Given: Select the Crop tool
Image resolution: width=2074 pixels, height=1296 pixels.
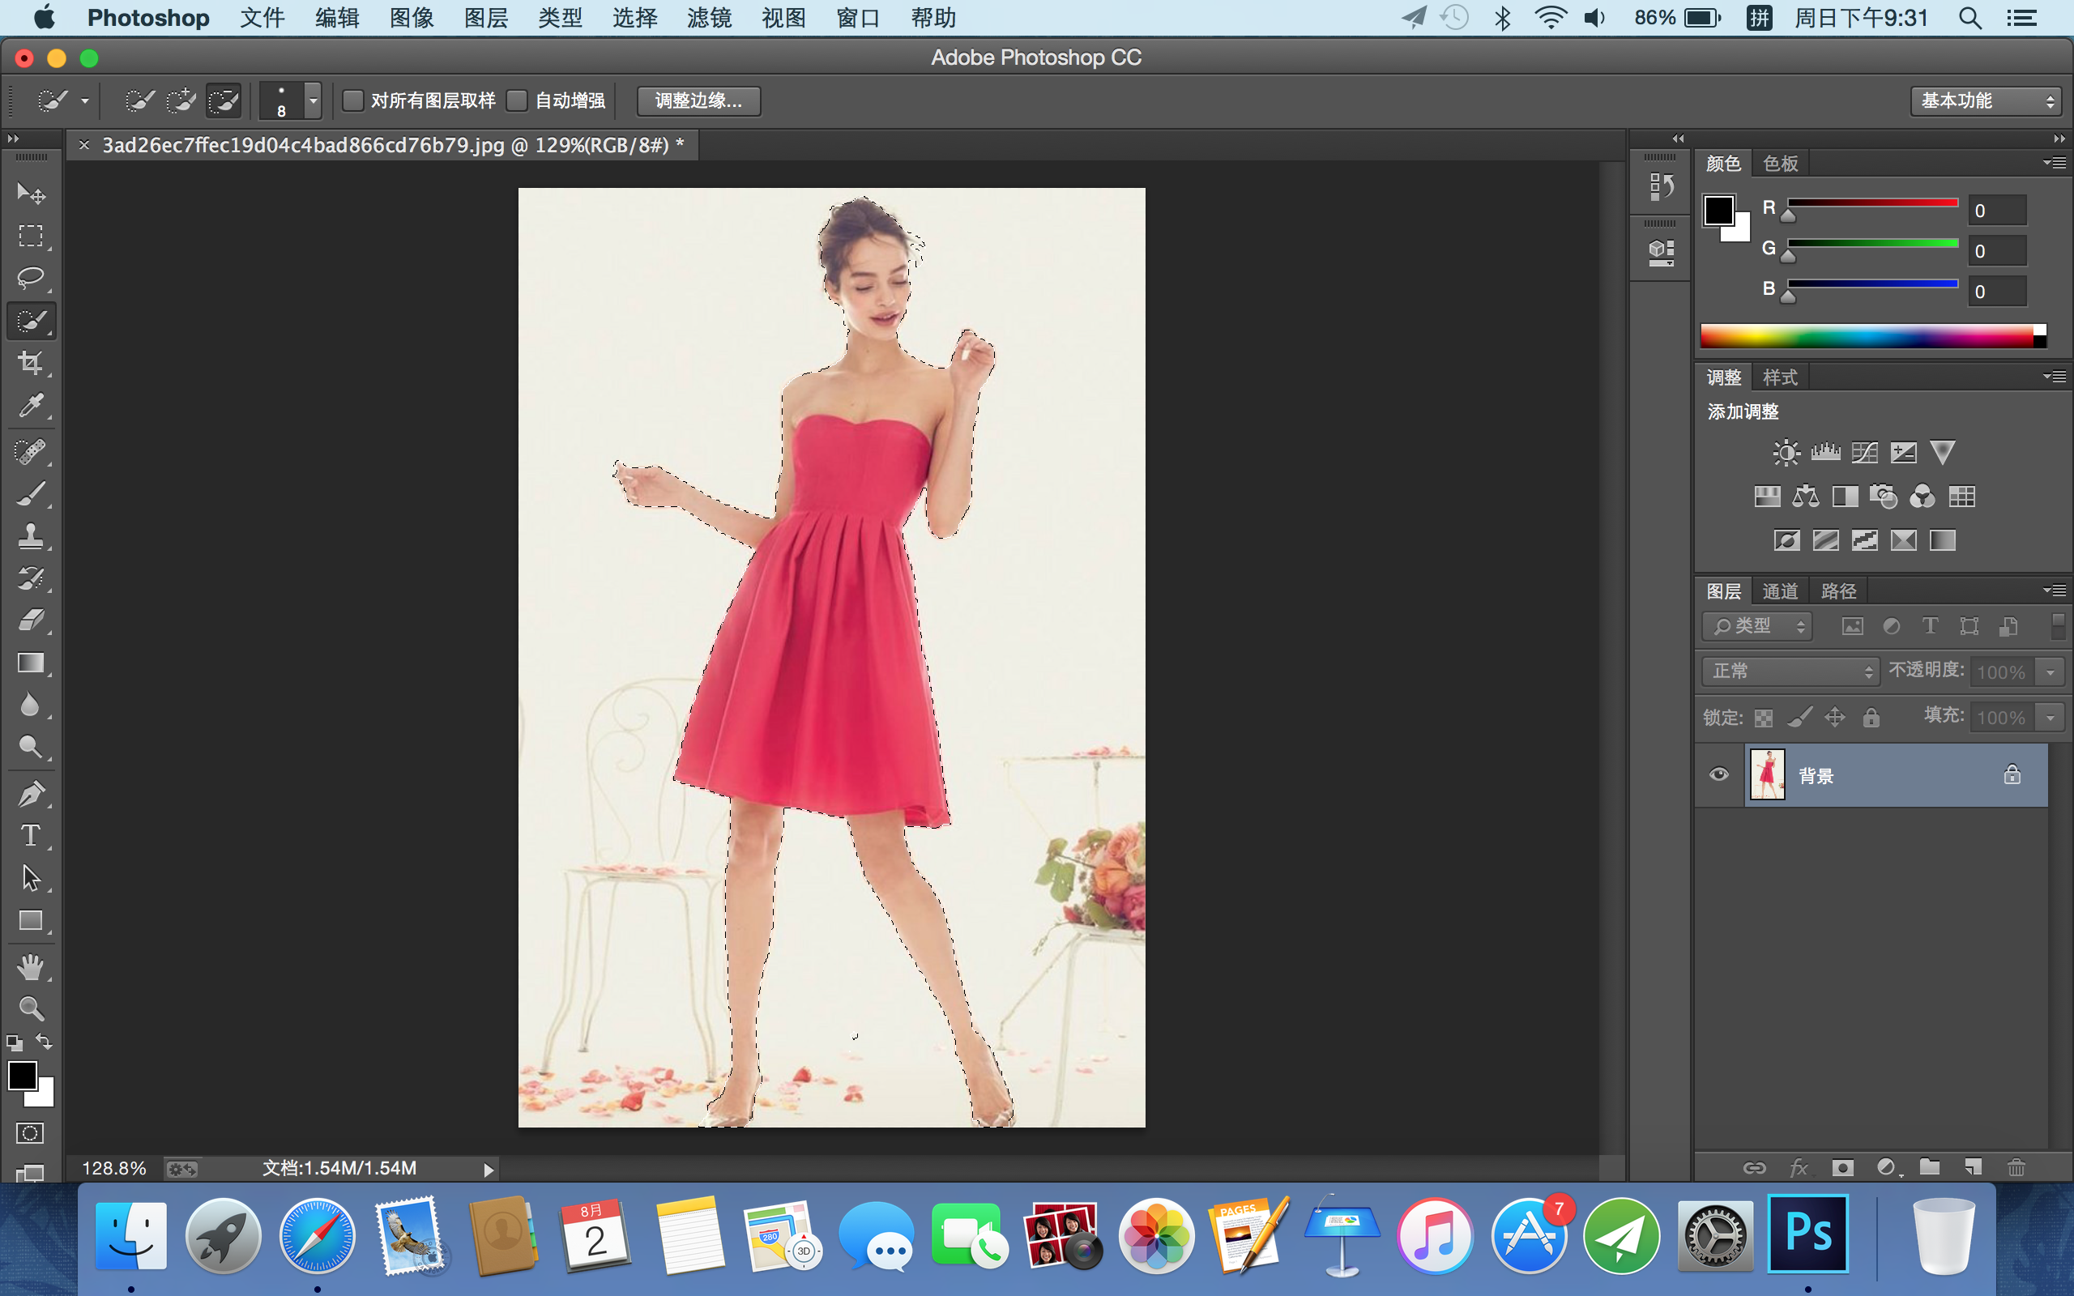Looking at the screenshot, I should 31,363.
